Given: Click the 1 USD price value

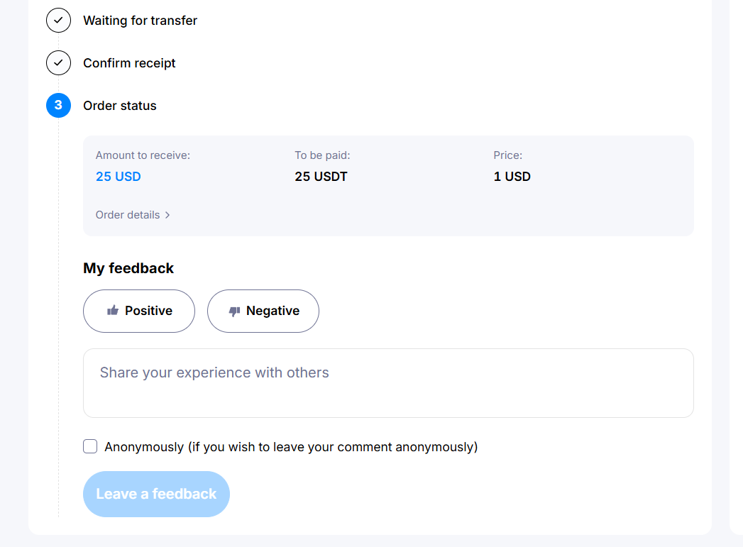Looking at the screenshot, I should tap(512, 177).
